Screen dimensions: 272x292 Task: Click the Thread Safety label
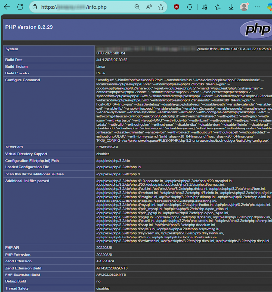click(x=17, y=288)
